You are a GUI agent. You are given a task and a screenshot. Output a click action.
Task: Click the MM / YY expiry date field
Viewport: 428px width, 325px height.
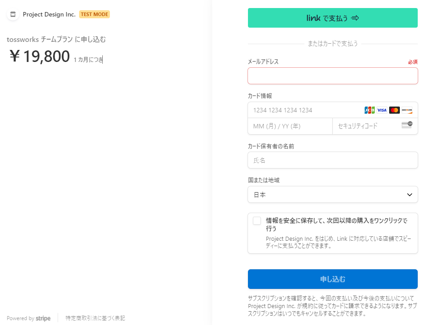pyautogui.click(x=290, y=126)
